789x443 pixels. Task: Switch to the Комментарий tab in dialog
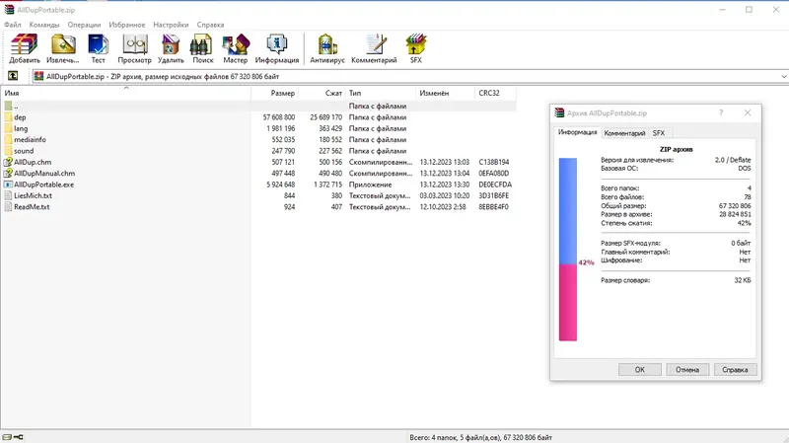pos(624,133)
